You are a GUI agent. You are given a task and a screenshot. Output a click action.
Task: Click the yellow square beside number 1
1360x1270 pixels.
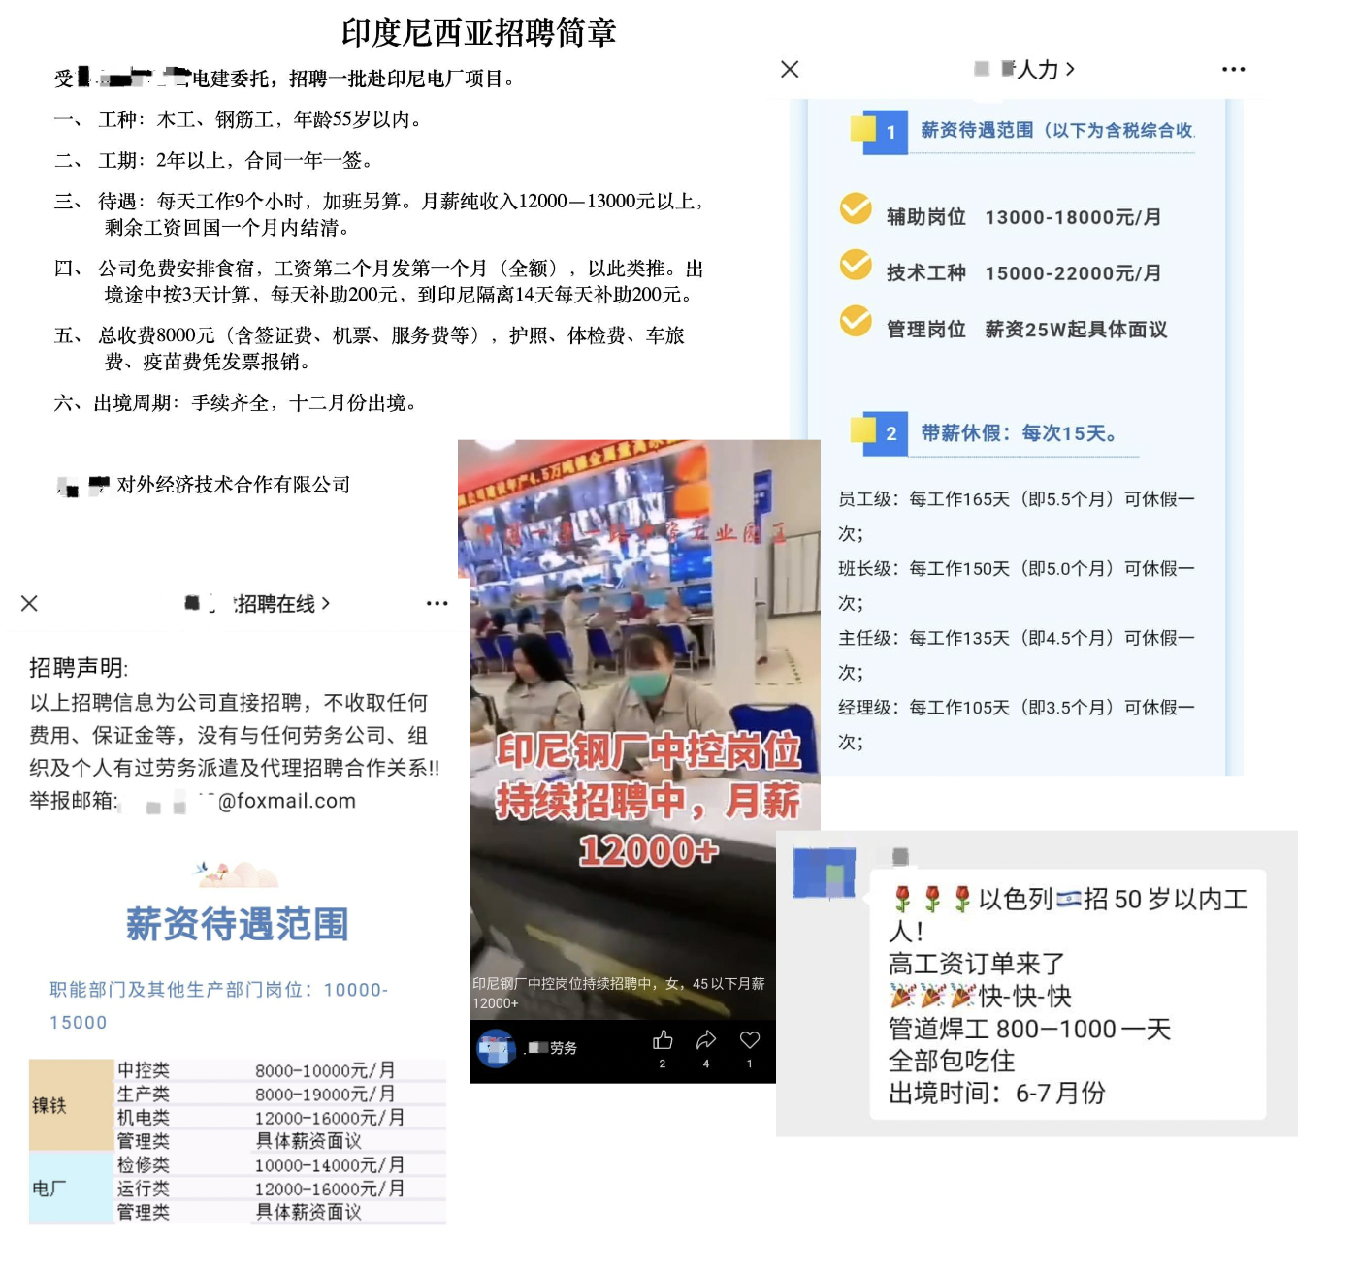pyautogui.click(x=861, y=128)
